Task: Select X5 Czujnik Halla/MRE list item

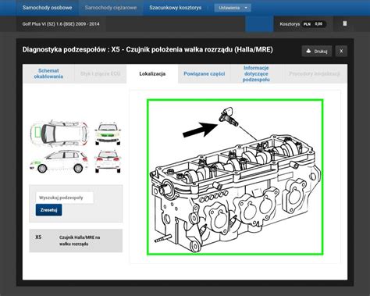Action: pyautogui.click(x=76, y=241)
